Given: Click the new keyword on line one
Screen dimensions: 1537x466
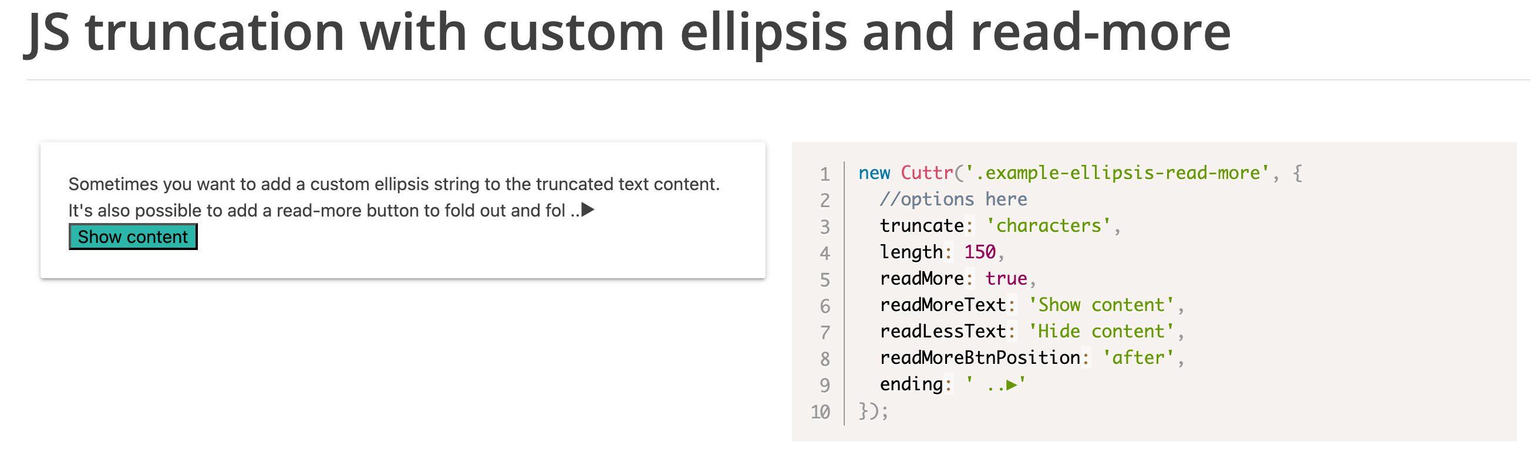Looking at the screenshot, I should (x=874, y=173).
